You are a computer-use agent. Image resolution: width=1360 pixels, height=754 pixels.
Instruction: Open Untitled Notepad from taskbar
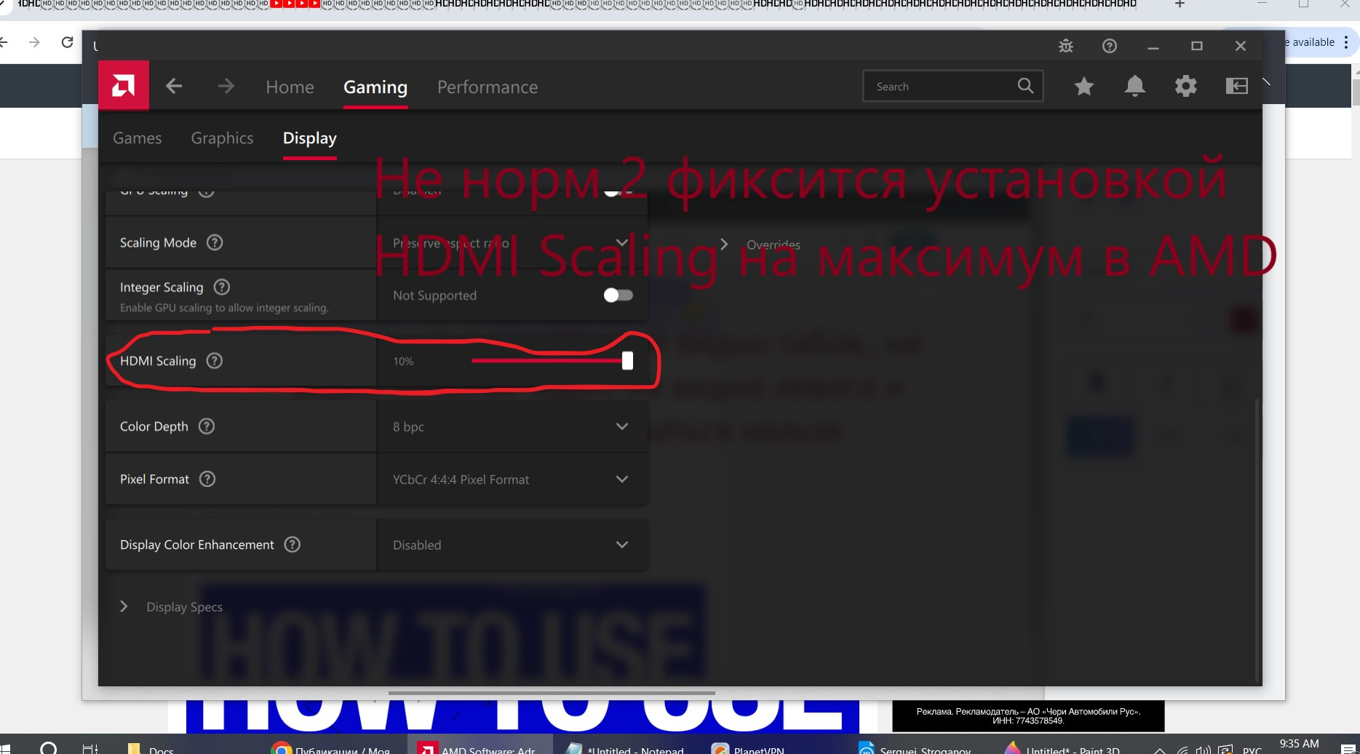click(x=626, y=747)
